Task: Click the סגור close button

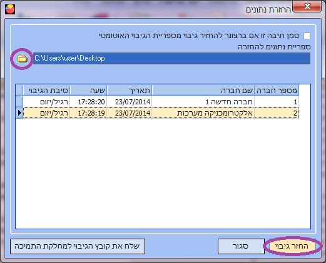Action: click(241, 246)
